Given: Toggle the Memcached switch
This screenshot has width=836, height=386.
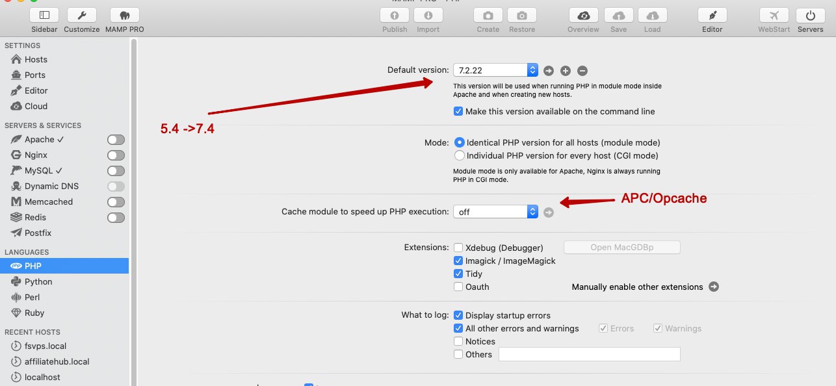Looking at the screenshot, I should [x=116, y=202].
